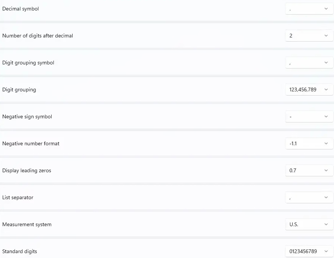Open the Digit grouping dropdown showing 123,456,789
Screen dimensions: 334x258
coord(309,90)
